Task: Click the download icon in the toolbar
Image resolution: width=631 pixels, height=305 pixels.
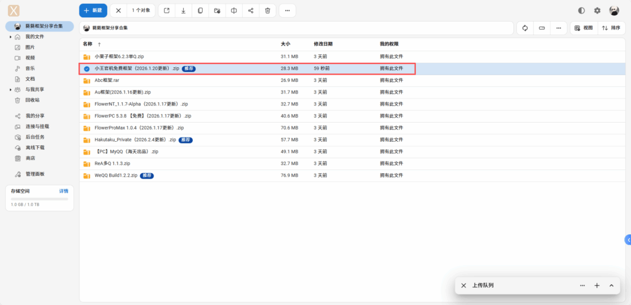Action: (184, 10)
